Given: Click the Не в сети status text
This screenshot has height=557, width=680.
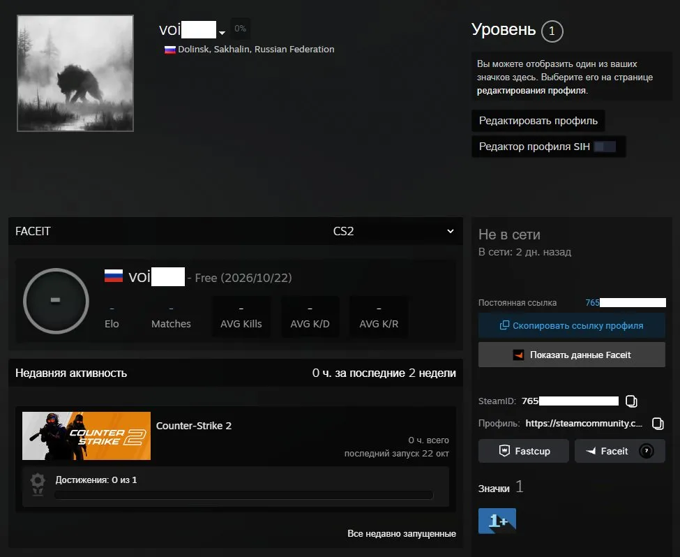Looking at the screenshot, I should pos(509,235).
